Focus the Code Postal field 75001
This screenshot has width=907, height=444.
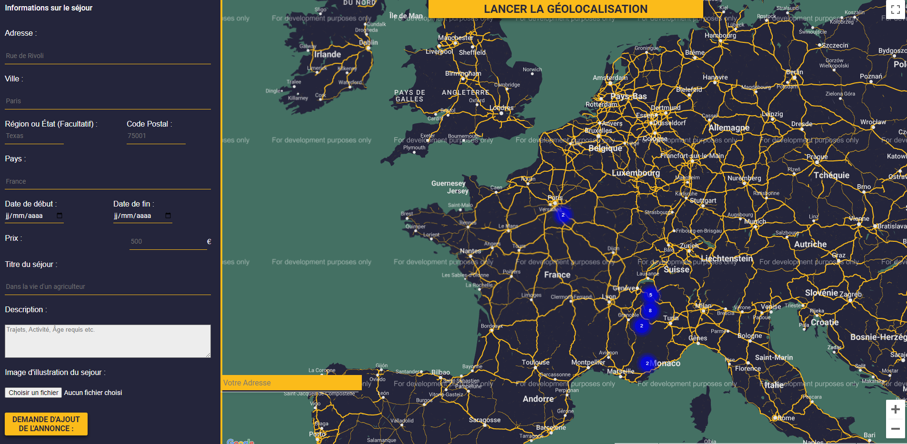pos(156,136)
